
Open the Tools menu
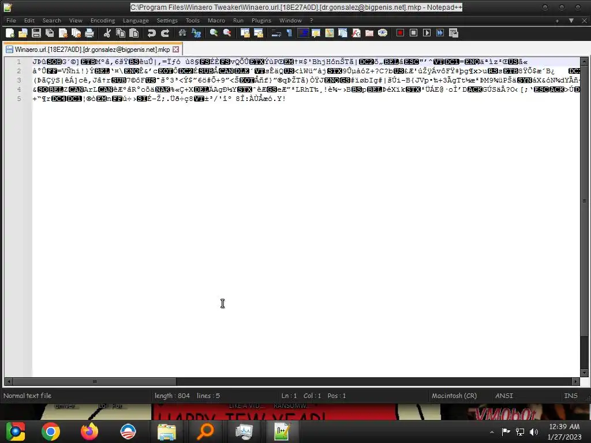(192, 20)
